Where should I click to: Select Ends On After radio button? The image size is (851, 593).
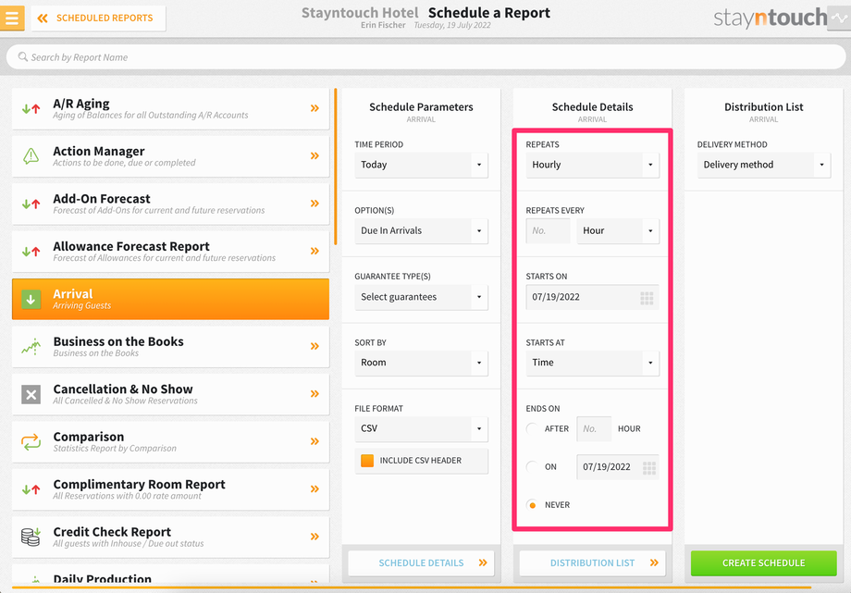point(532,428)
